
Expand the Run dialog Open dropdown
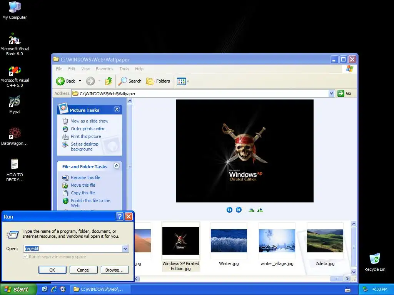pos(125,249)
